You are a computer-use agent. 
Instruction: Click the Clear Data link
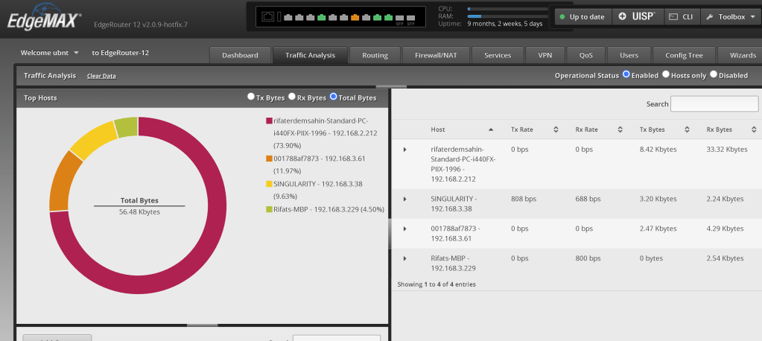point(101,76)
